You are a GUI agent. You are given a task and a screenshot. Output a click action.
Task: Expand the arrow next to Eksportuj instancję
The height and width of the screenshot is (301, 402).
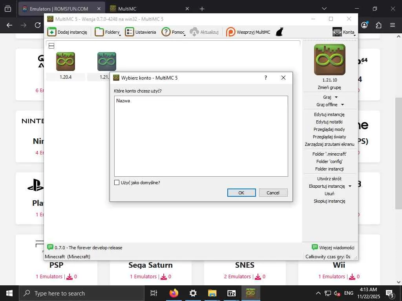coord(350,186)
